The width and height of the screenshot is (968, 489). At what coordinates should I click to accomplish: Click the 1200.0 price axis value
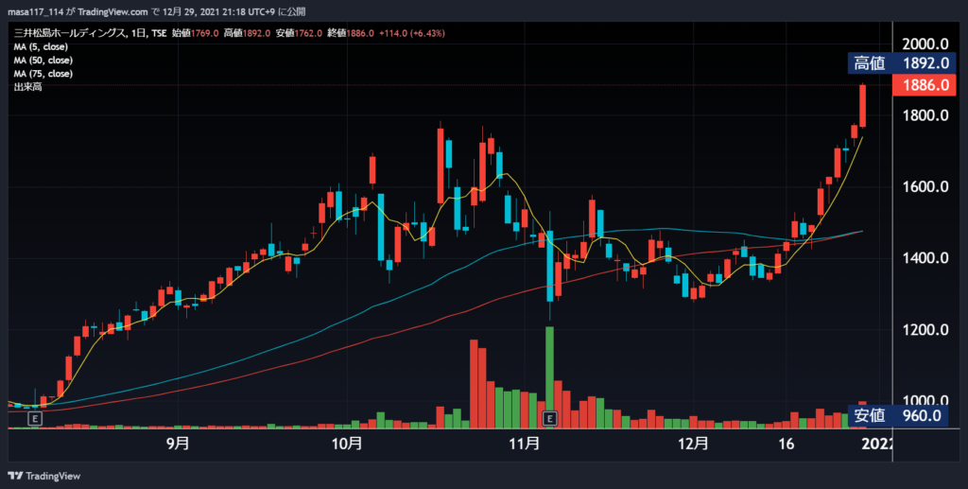tap(925, 330)
